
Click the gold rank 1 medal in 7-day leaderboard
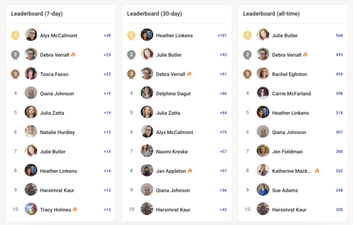(x=15, y=36)
